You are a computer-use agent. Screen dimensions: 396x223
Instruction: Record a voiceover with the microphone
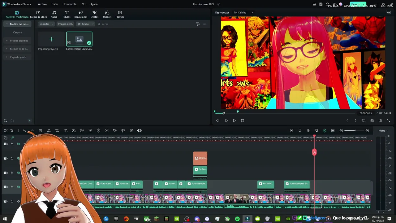tap(308, 130)
